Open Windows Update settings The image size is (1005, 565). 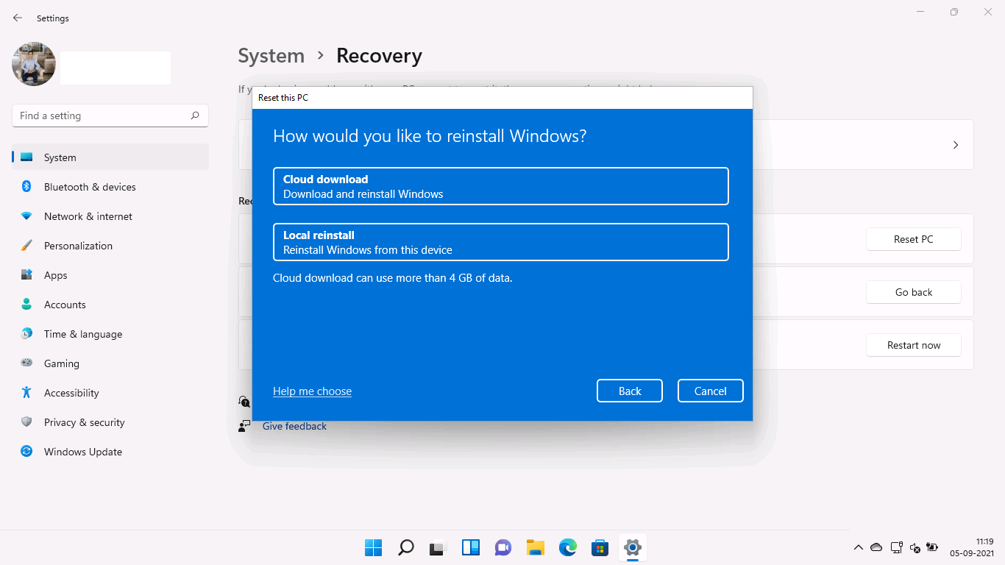click(x=110, y=452)
